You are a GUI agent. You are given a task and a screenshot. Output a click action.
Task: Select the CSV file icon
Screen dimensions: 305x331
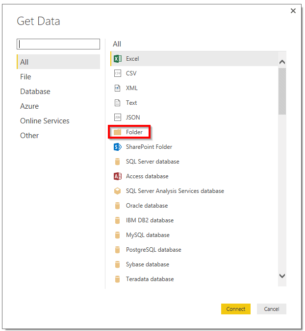click(117, 73)
